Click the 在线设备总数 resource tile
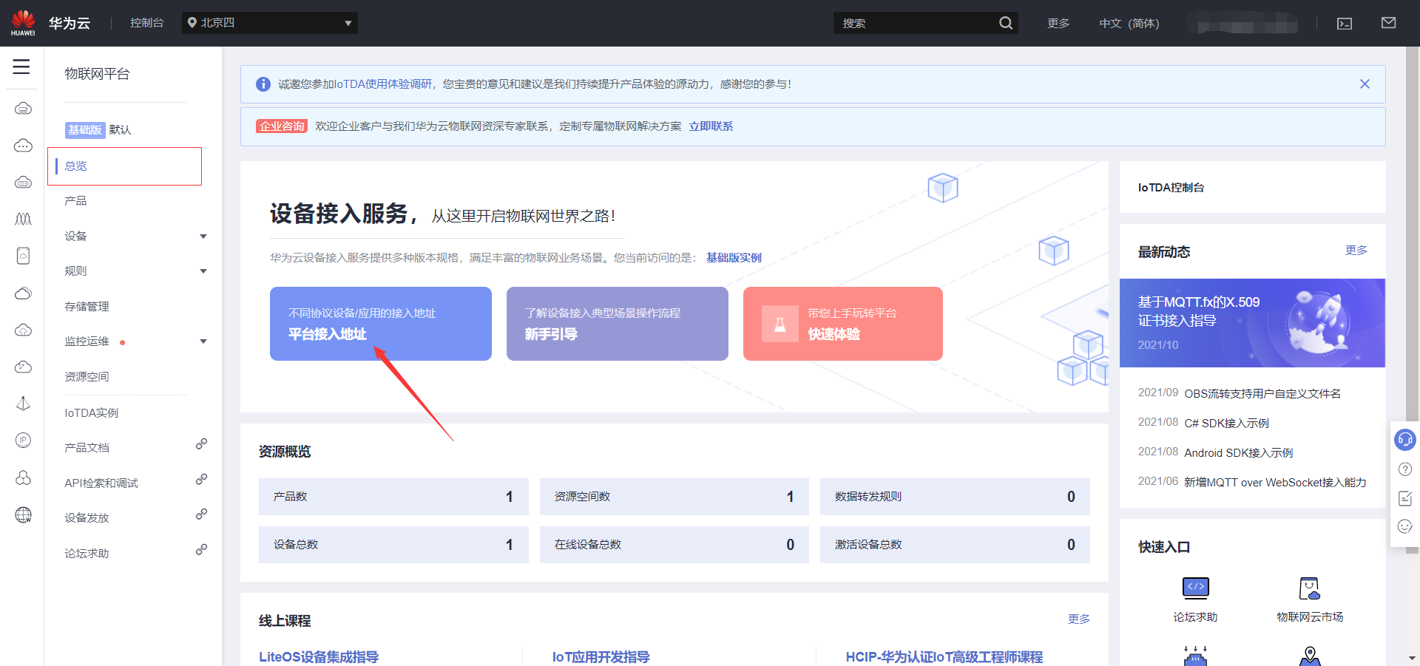 point(674,545)
